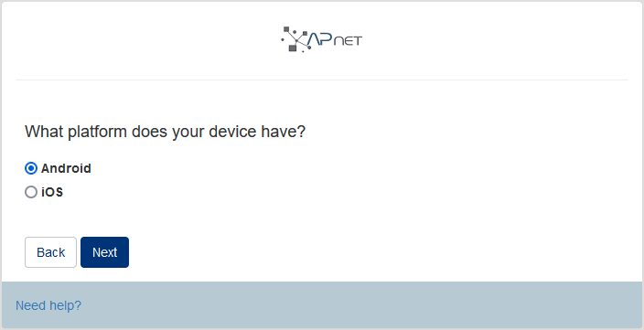Open the 'Need help?' link
Image resolution: width=644 pixels, height=330 pixels.
point(48,305)
